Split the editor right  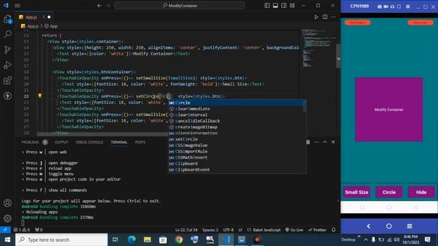click(x=325, y=17)
